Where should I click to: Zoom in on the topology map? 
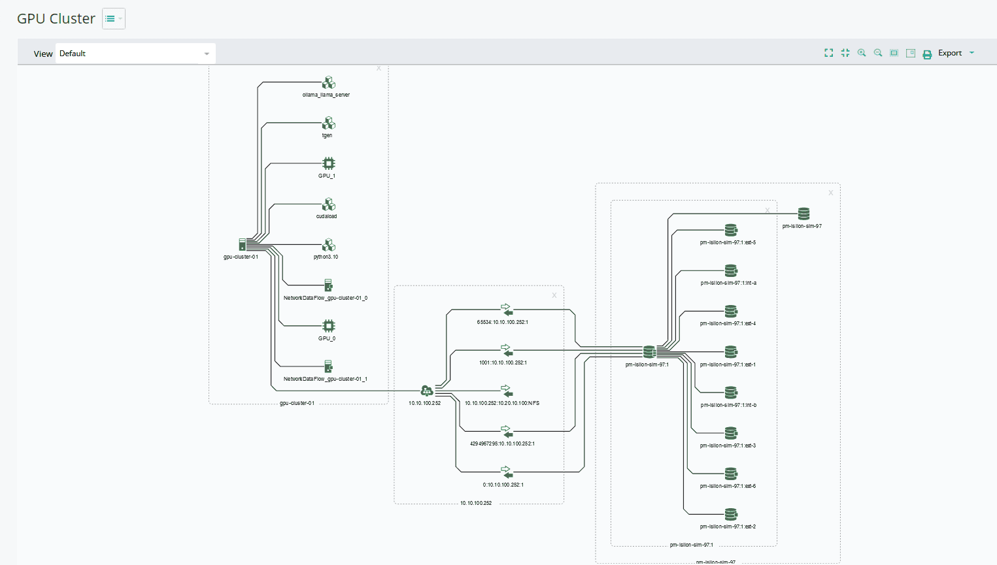[862, 53]
